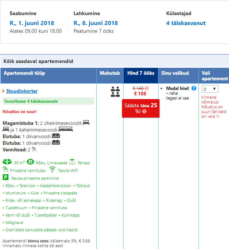The height and width of the screenshot is (249, 229).
Task: Click the Külmkapp amenity text
Action: click(71, 215)
